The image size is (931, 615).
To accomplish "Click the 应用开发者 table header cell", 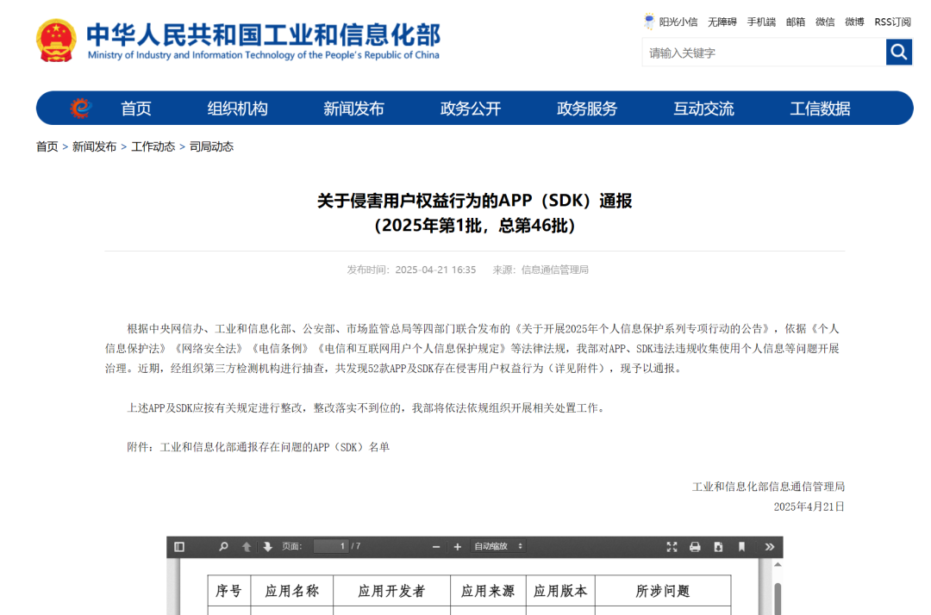I will click(x=392, y=591).
